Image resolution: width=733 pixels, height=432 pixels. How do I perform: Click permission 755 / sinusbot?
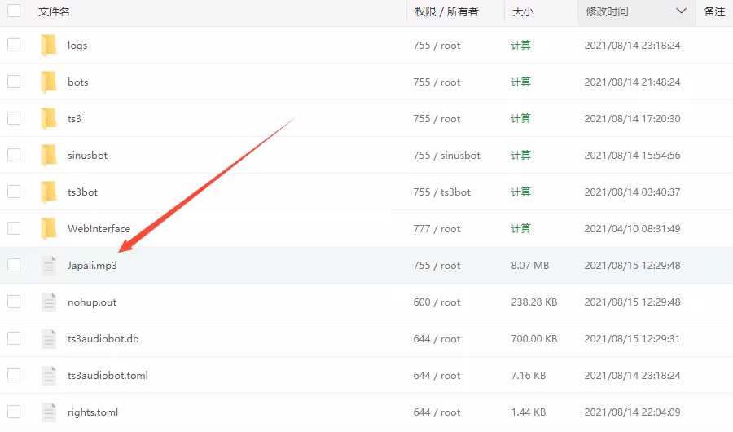tap(446, 156)
